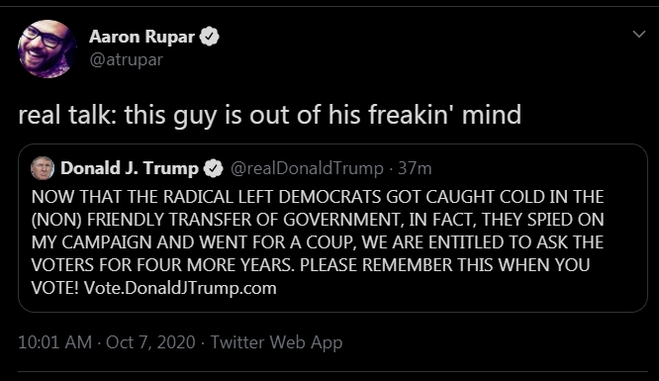Select the "real talk" tweet text

click(269, 115)
